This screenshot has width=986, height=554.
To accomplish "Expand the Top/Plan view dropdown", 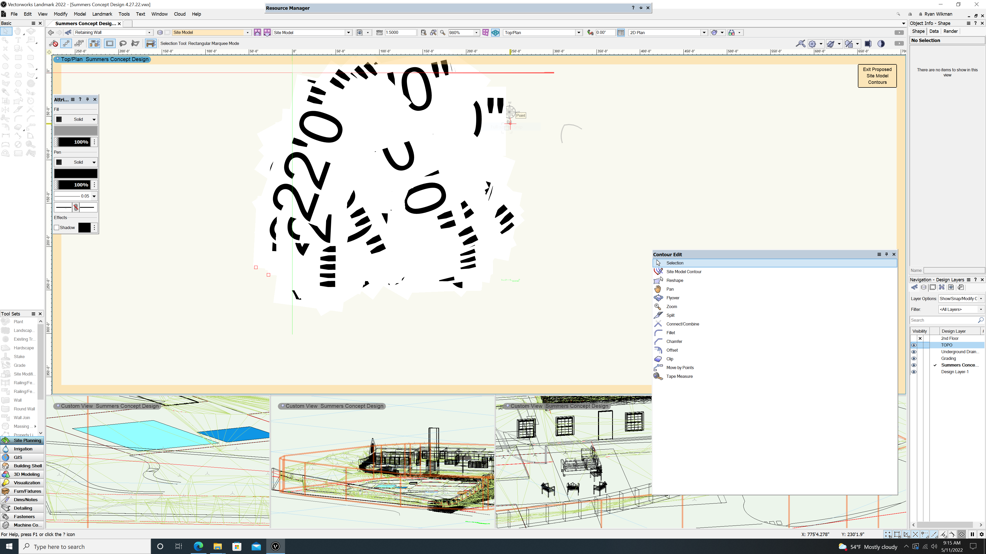I will pyautogui.click(x=579, y=33).
